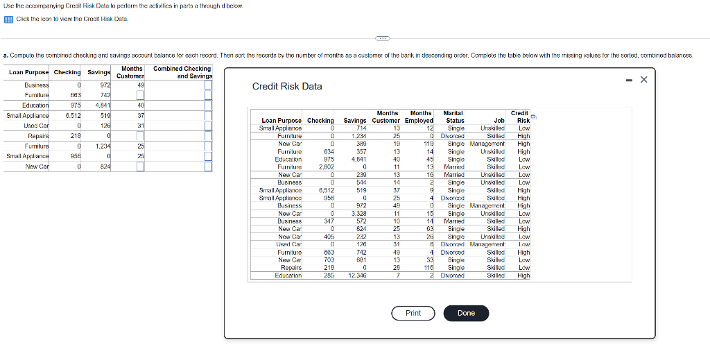The image size is (710, 349).
Task: Select Months Customer field for Furniture 663 row
Action: [x=140, y=95]
